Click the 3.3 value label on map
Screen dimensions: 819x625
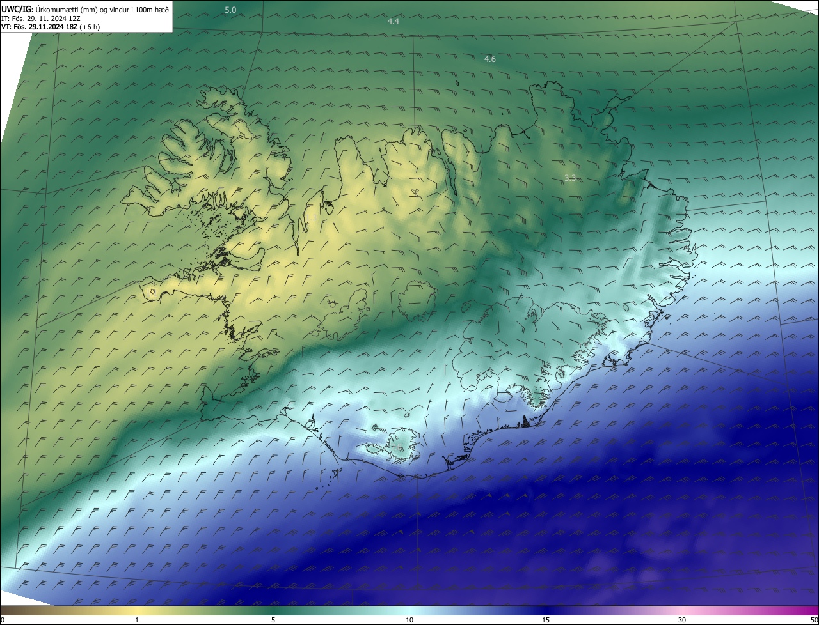(571, 178)
